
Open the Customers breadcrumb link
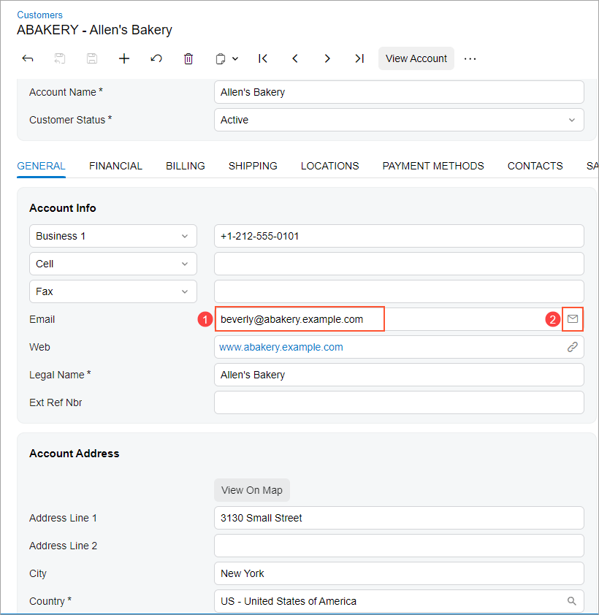[x=39, y=15]
